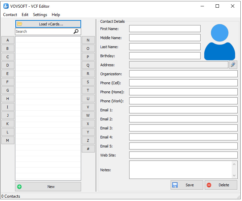Viewport: 242px width, 201px height.
Task: Click the Email 5 field
Action: click(183, 146)
